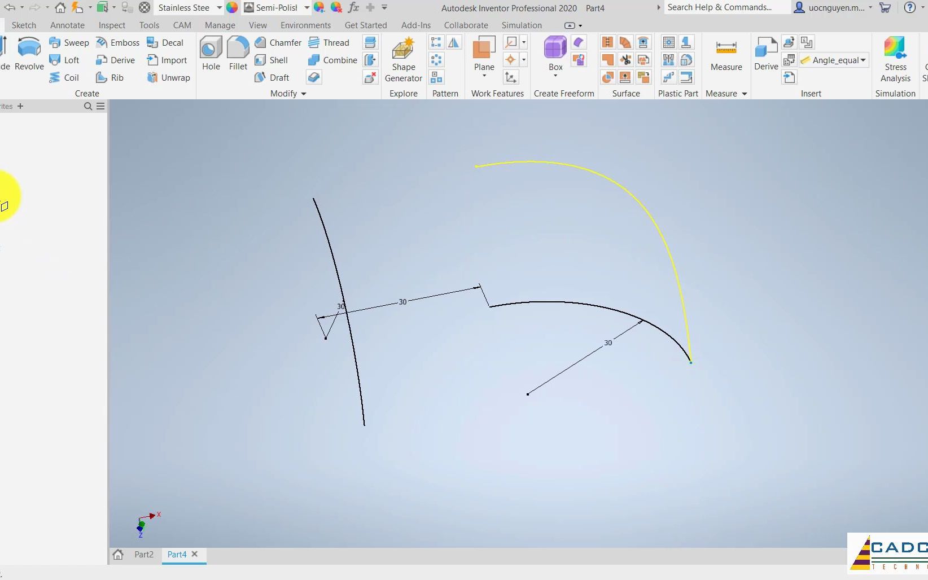Activate the Shell tool
The height and width of the screenshot is (580, 928).
(273, 60)
